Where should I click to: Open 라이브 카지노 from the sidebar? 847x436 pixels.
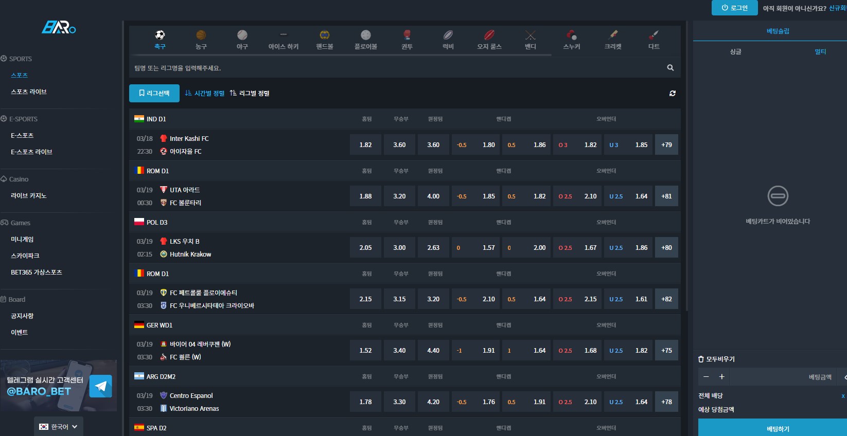click(29, 196)
